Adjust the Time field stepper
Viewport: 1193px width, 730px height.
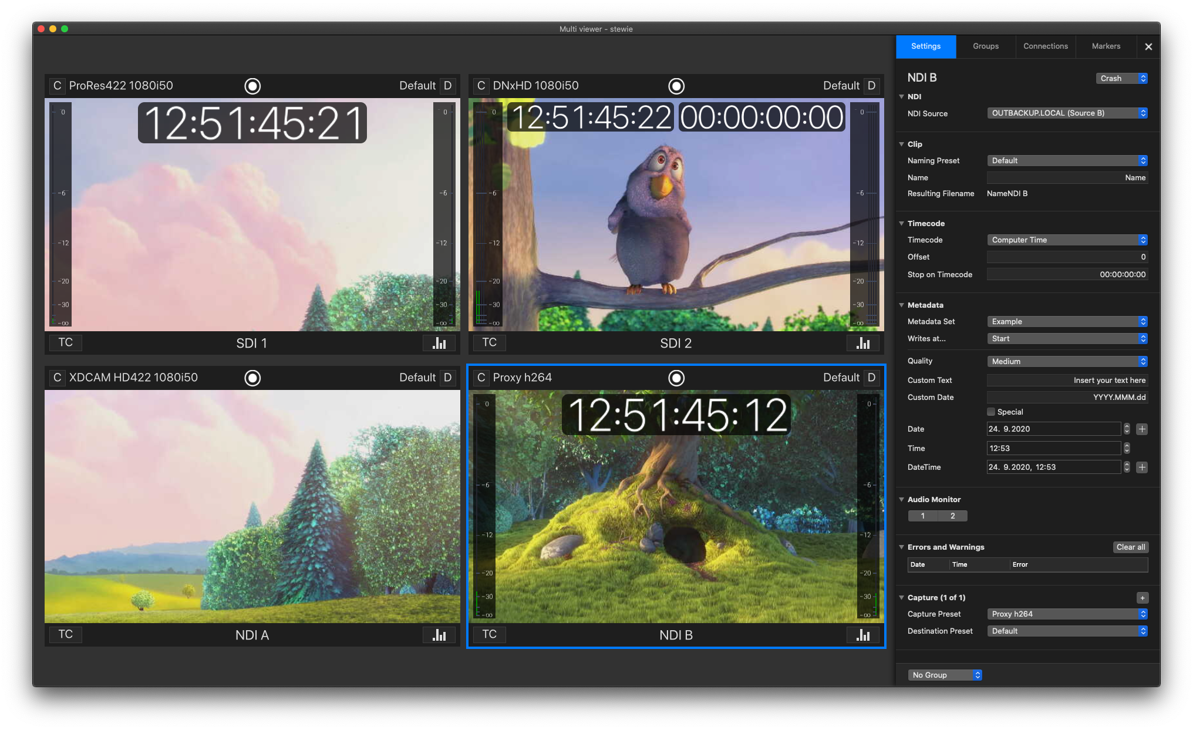1127,449
